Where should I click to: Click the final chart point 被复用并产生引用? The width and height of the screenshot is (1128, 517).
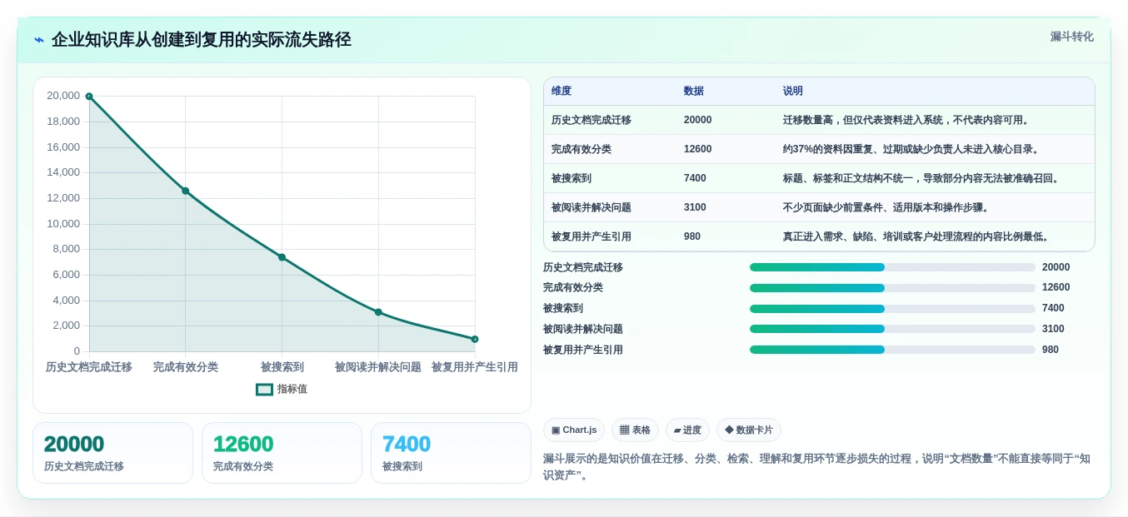pyautogui.click(x=475, y=339)
